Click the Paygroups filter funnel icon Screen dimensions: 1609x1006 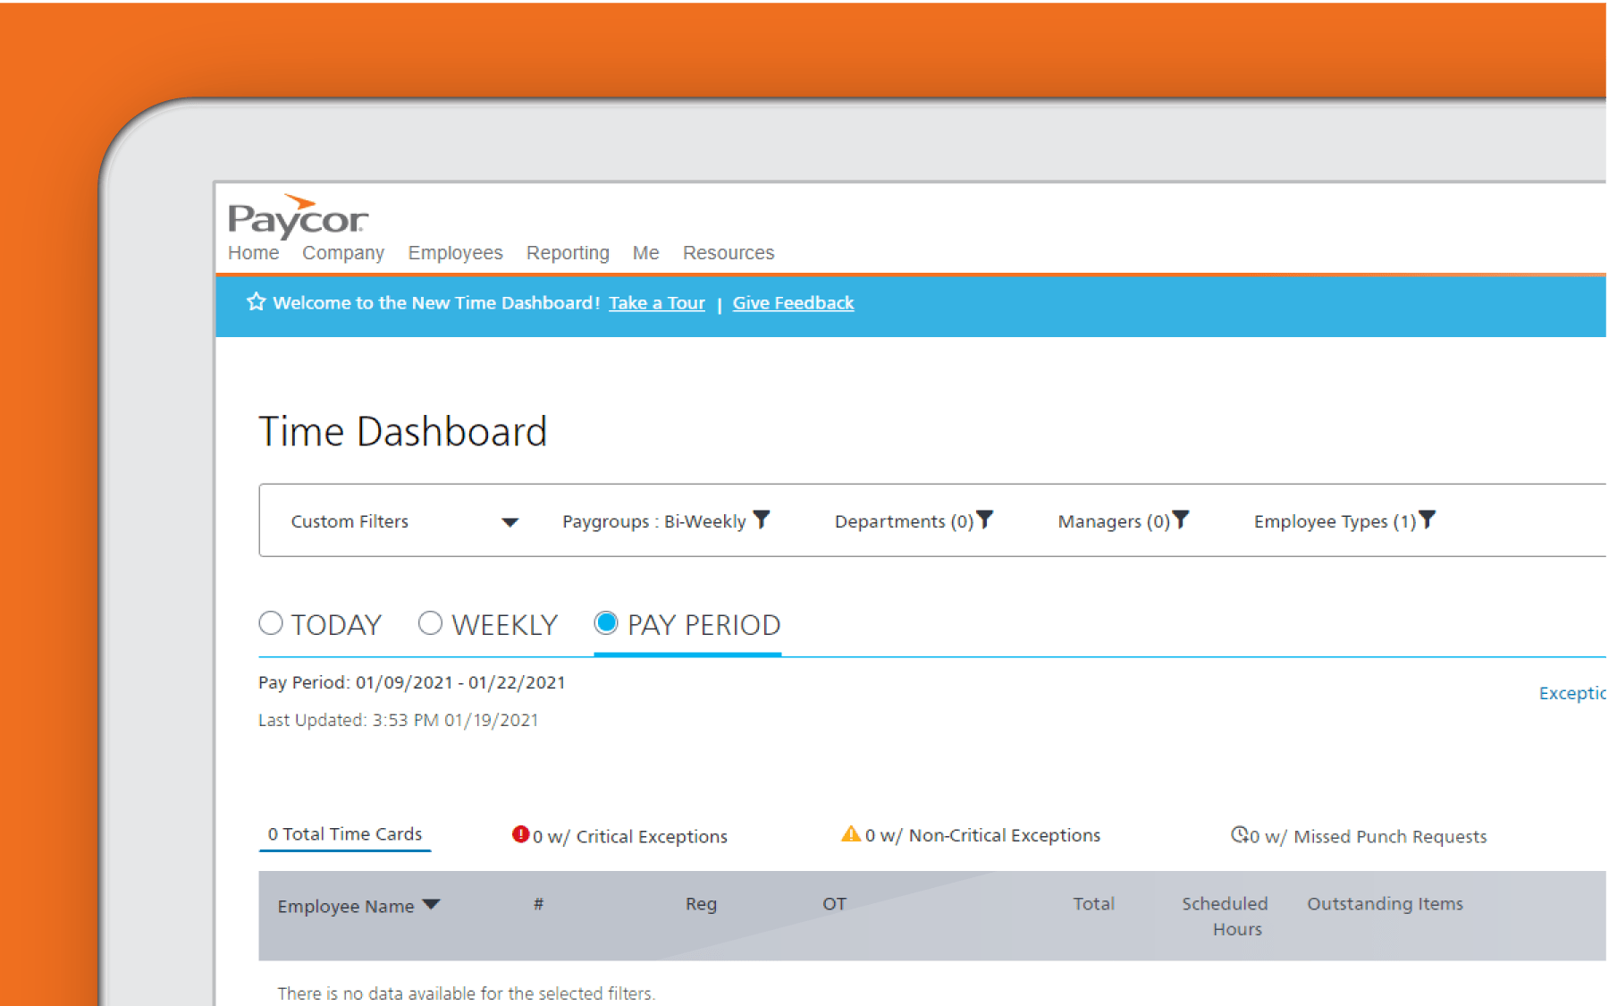click(762, 520)
